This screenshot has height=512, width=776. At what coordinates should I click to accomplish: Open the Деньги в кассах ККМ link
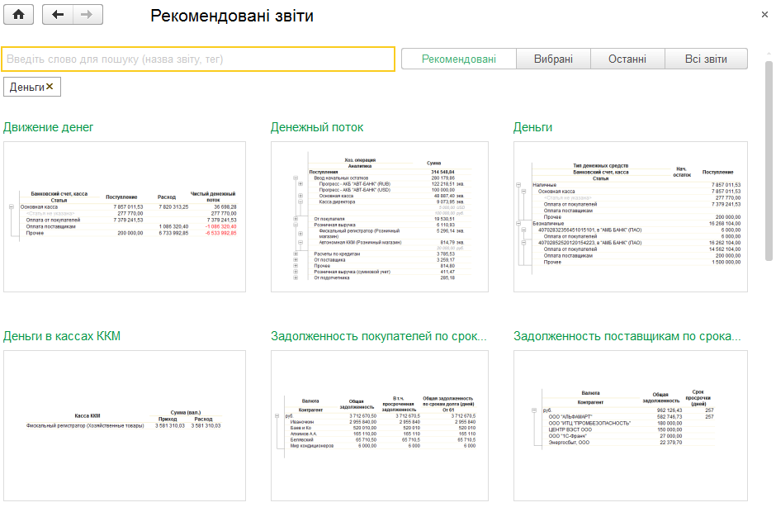tap(62, 336)
